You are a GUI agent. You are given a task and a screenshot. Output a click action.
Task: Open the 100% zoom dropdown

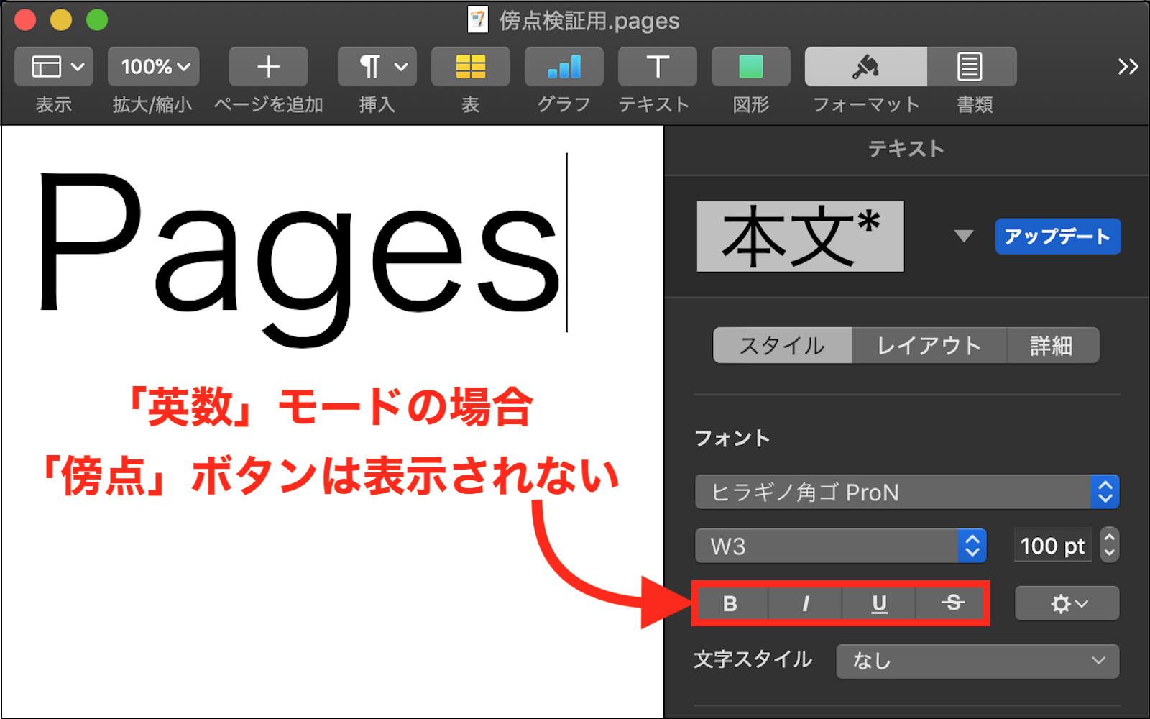coord(154,67)
